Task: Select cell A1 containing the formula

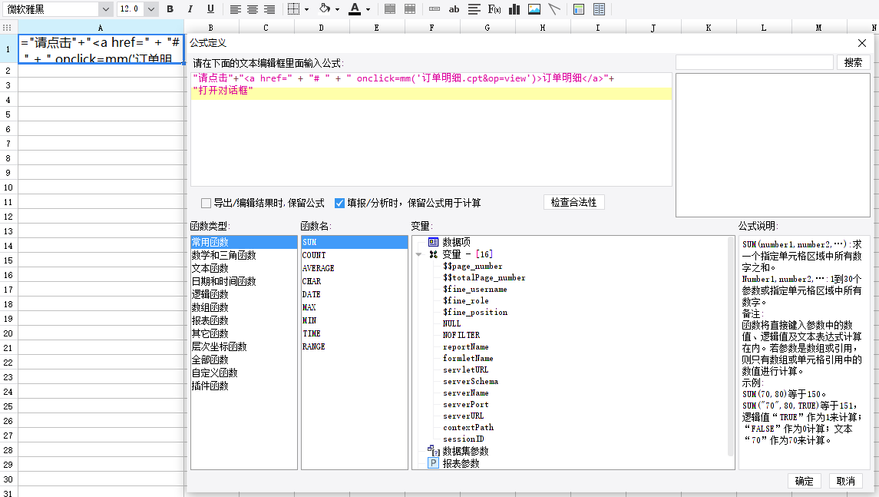Action: coord(101,49)
